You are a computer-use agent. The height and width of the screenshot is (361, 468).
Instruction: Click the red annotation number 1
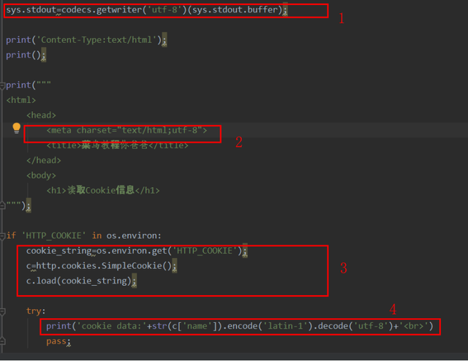341,18
